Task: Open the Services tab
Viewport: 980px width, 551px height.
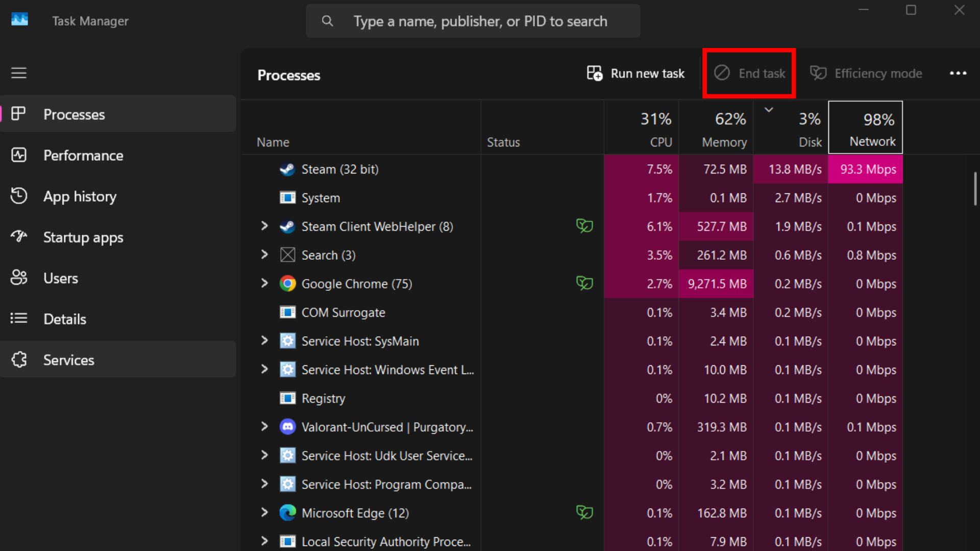Action: (x=118, y=360)
